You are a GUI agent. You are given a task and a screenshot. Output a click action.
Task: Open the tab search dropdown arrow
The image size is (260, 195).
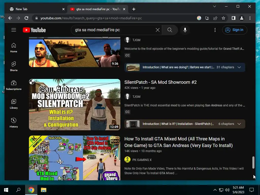[x=214, y=6]
